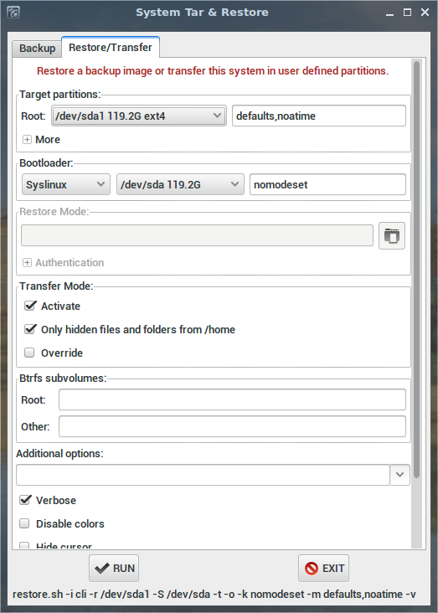438x613 pixels.
Task: Click the Btrfs subvolumes Root input field
Action: click(232, 399)
